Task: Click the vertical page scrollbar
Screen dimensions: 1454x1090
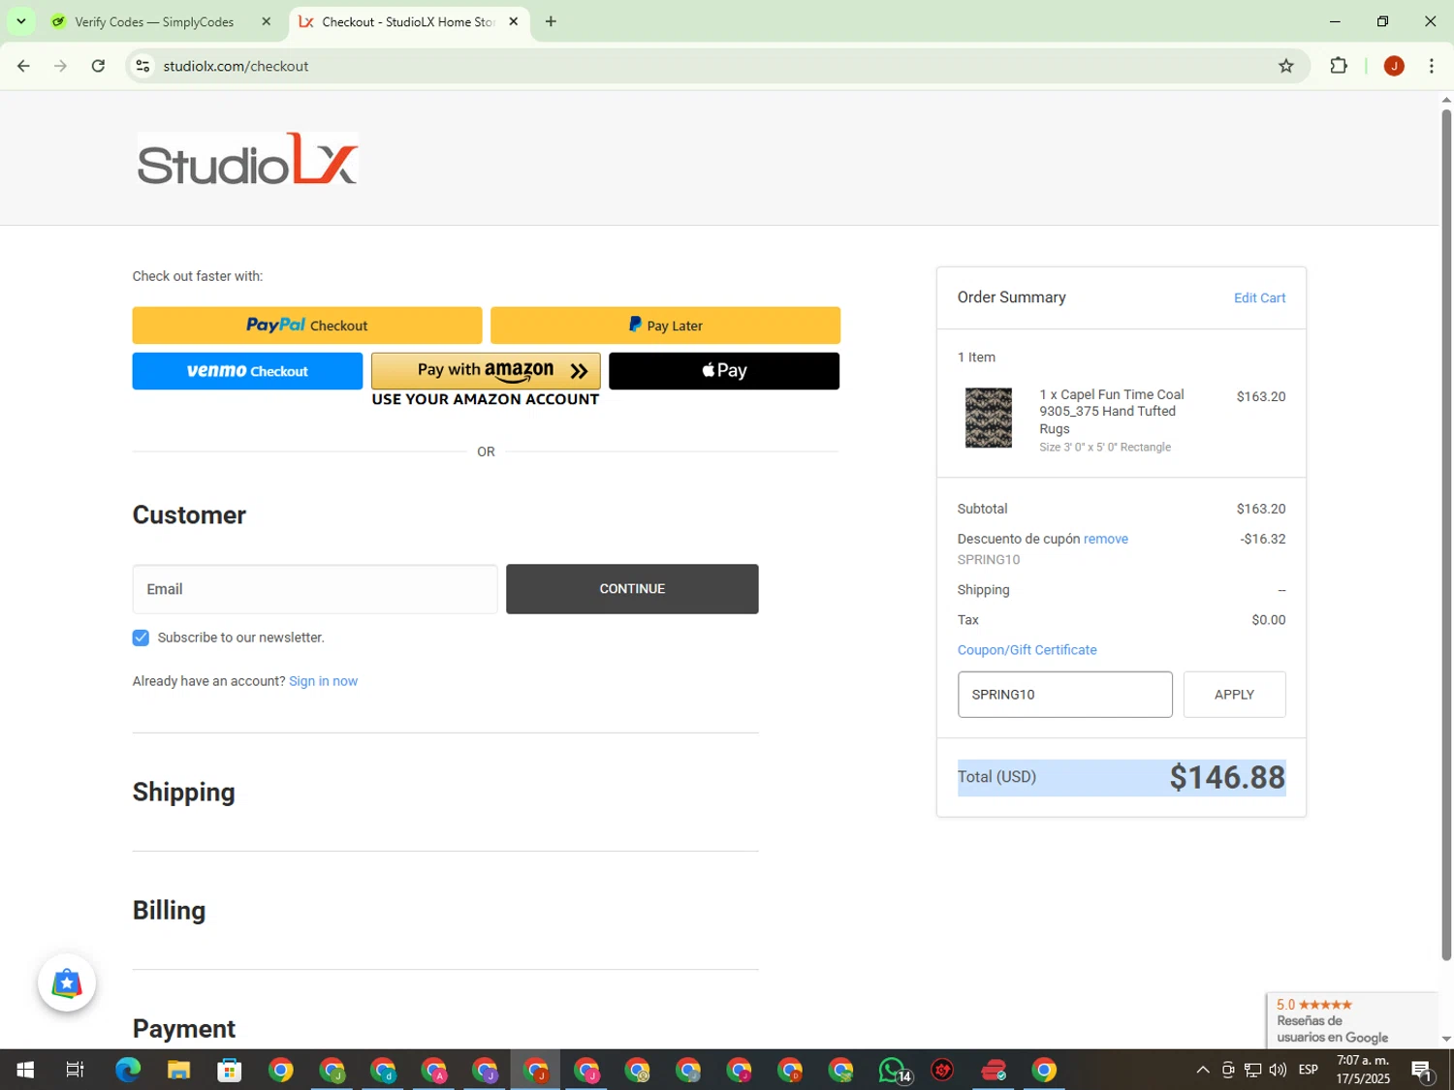Action: click(1446, 533)
